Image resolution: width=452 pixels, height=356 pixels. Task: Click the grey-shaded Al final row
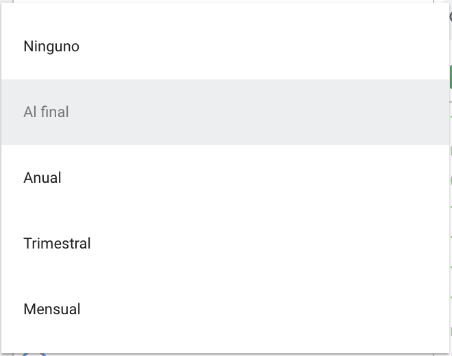(226, 112)
